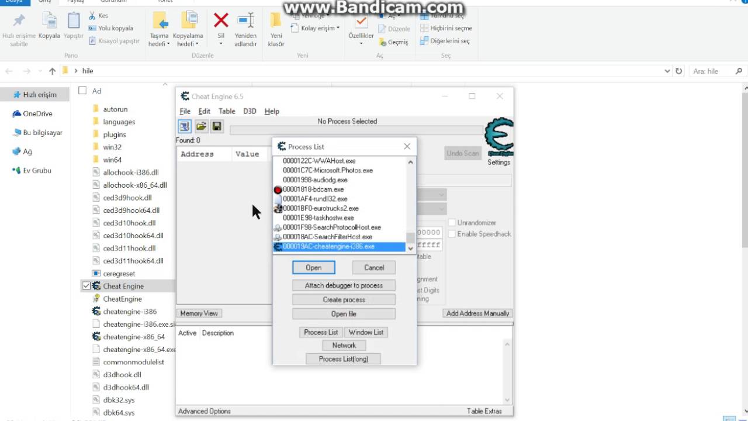Image resolution: width=748 pixels, height=421 pixels.
Task: Open the Table menu
Action: 227,111
